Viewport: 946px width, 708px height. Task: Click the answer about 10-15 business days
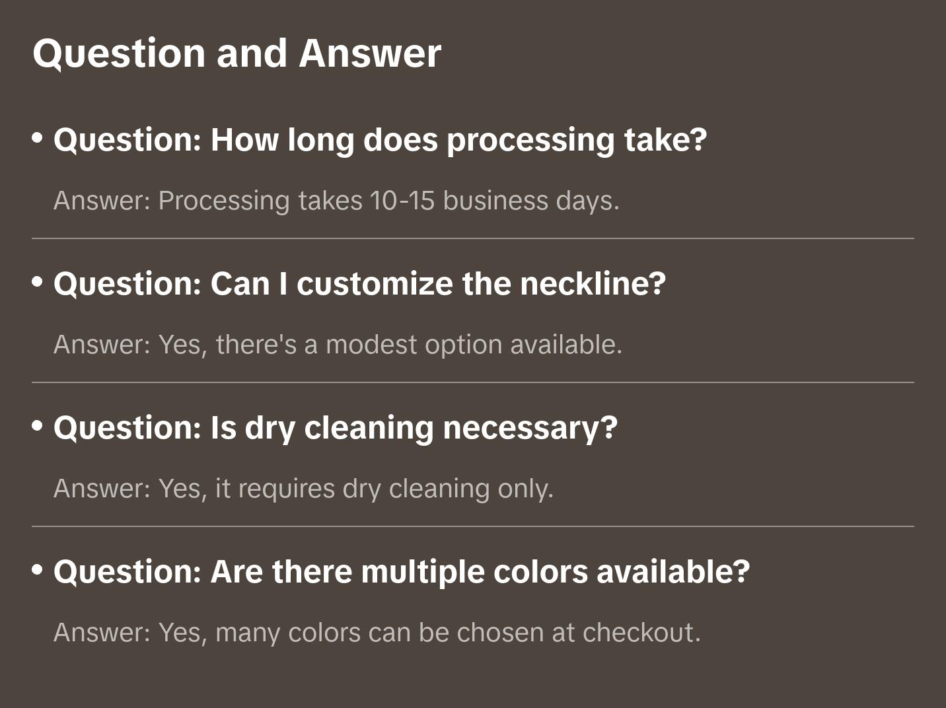(336, 201)
